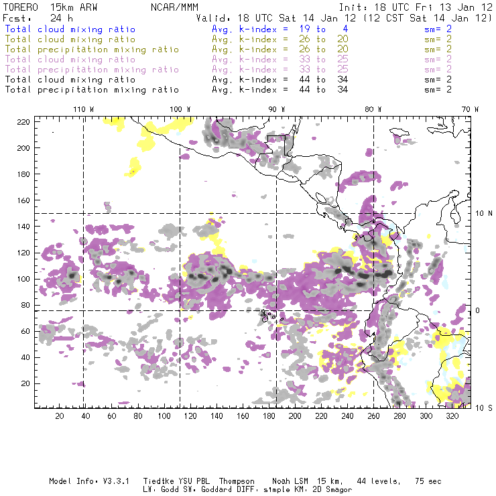Select the "260" tick on the horizontal axis

click(x=373, y=416)
